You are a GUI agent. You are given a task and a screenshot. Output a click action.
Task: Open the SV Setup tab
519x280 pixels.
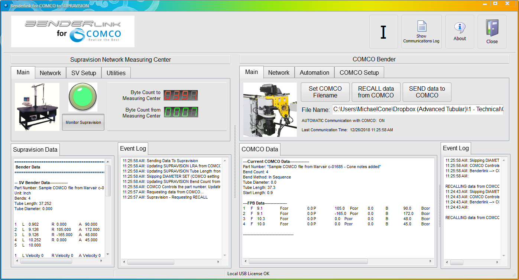(x=84, y=73)
